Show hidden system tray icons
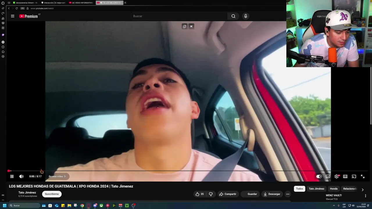Viewport: 372px width, 209px height. [334, 206]
